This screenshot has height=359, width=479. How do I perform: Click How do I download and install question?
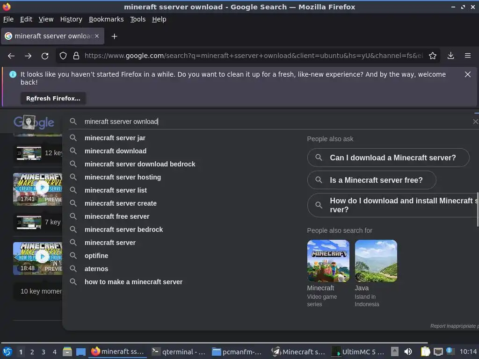tap(393, 205)
